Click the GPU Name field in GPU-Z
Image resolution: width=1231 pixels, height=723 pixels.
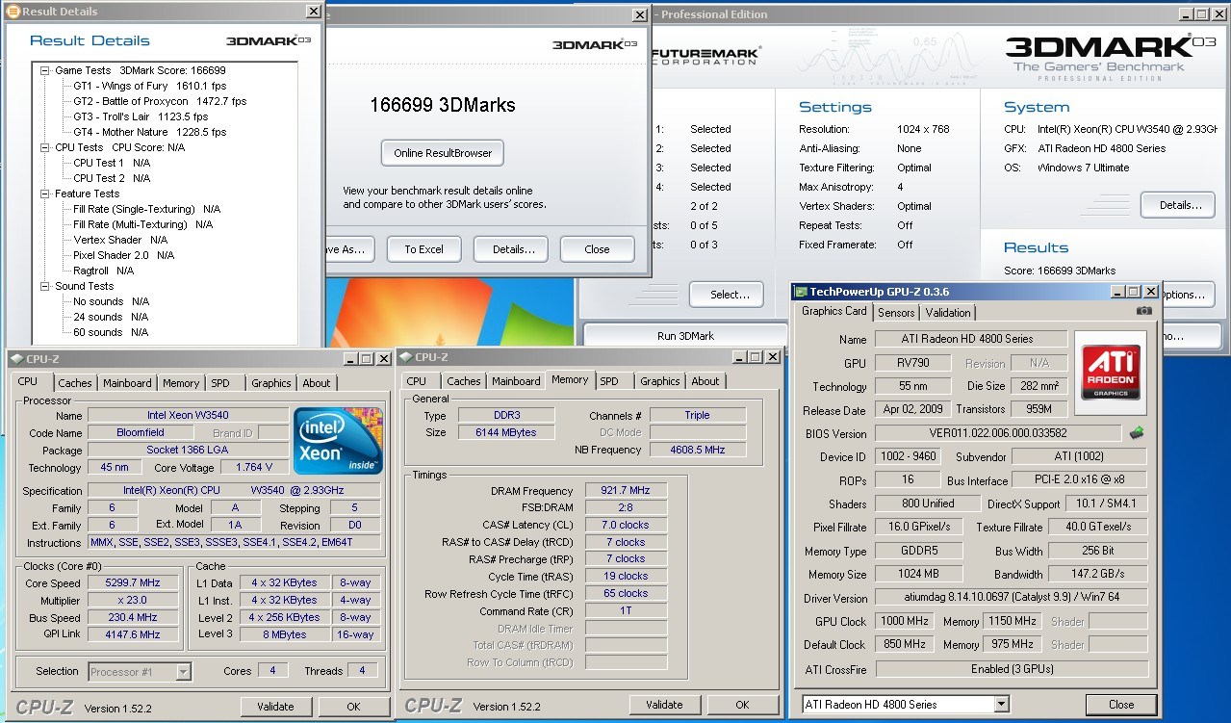(970, 339)
